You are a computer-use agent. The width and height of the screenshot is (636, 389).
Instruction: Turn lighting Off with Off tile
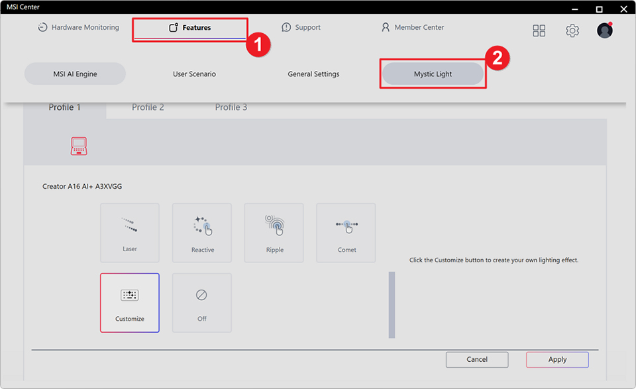coord(202,302)
